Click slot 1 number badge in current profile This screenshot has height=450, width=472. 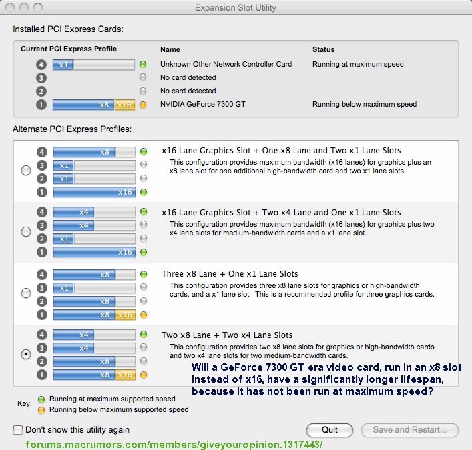coord(41,105)
